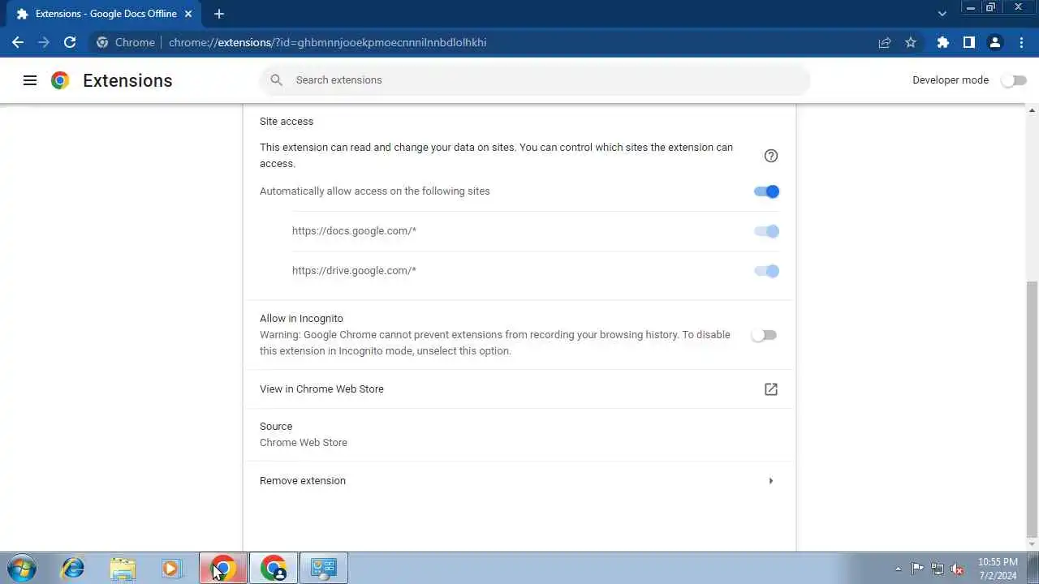Screen dimensions: 1039x584
Task: Close the Extensions browser tab
Action: pos(190,14)
